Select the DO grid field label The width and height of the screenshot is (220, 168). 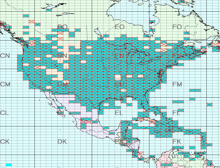click(62, 27)
